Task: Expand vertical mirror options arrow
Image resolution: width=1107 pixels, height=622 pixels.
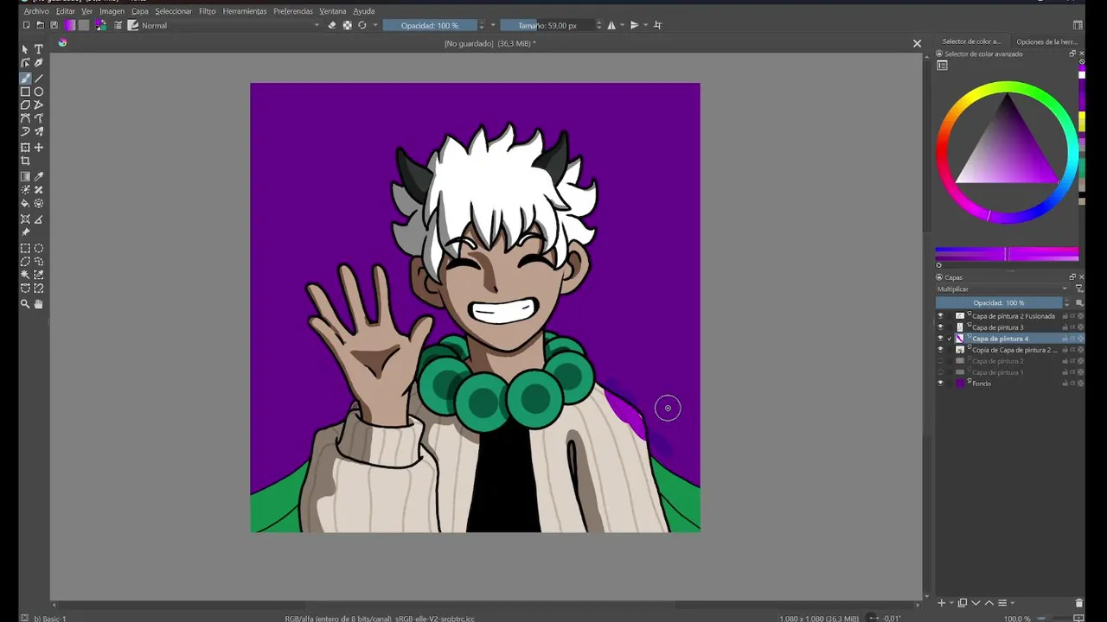Action: (x=646, y=25)
